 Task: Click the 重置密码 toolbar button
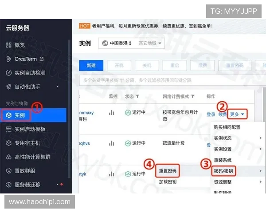(235, 65)
